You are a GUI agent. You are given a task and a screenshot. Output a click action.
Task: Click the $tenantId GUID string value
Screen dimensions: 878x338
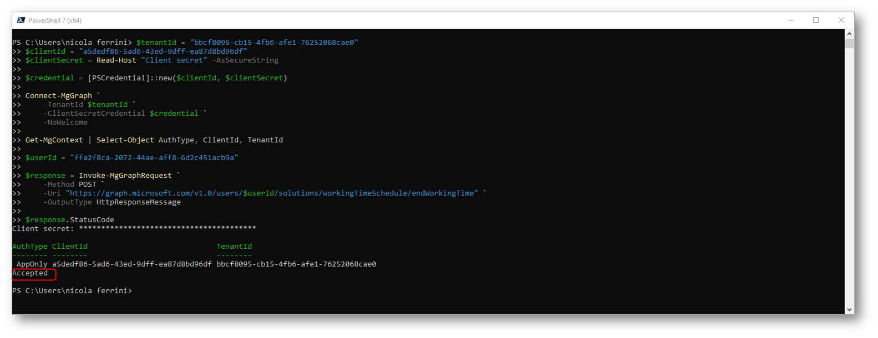point(274,43)
